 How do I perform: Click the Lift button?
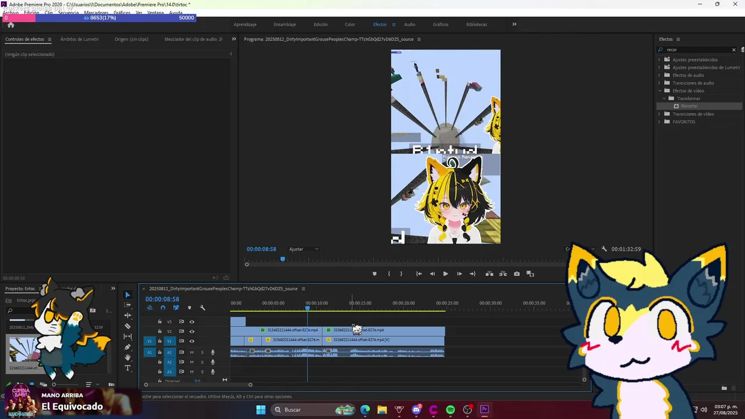tap(489, 274)
